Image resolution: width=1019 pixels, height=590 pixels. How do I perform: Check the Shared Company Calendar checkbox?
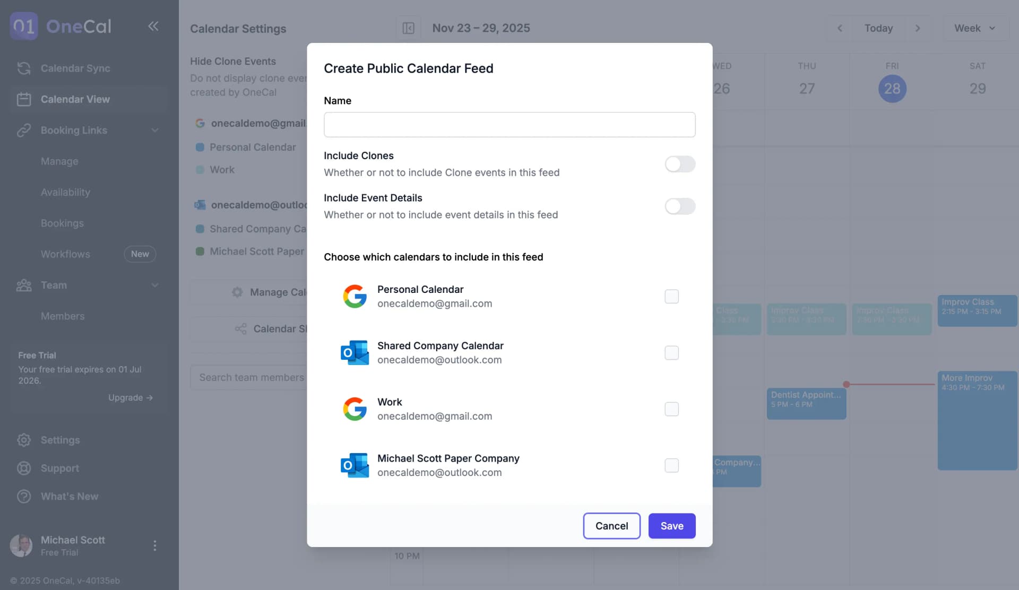pyautogui.click(x=671, y=353)
